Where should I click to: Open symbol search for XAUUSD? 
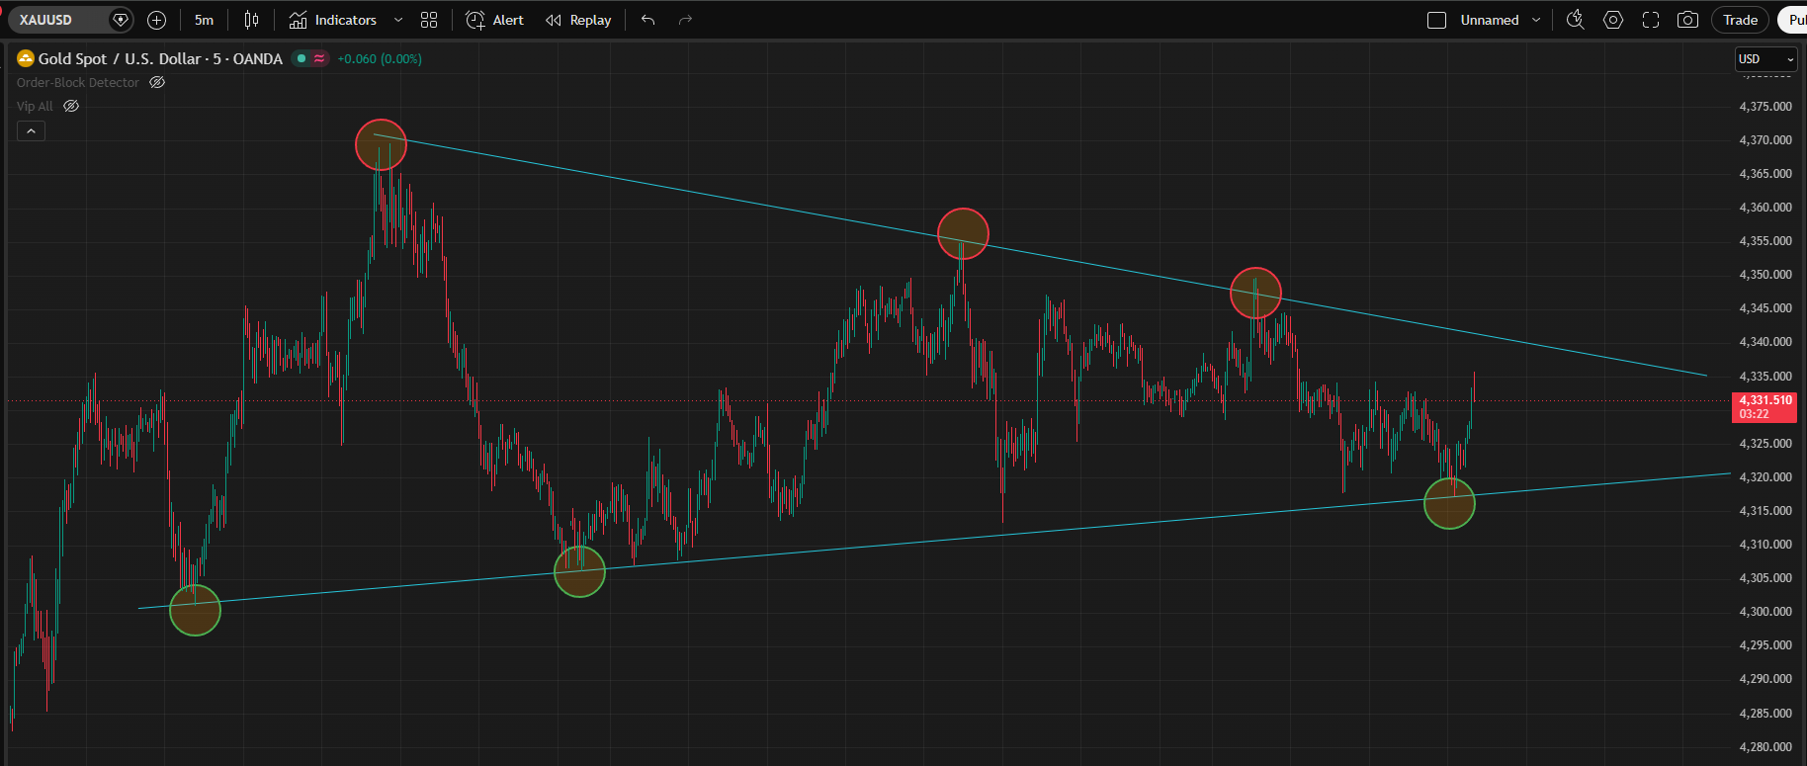[57, 20]
